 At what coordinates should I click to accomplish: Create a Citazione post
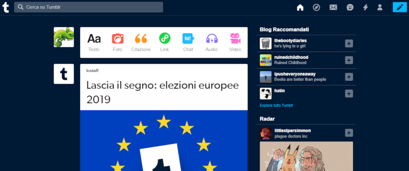tap(141, 42)
